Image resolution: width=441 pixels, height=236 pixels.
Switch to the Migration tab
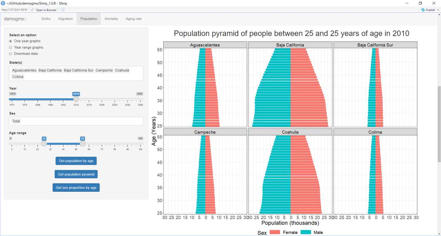[x=65, y=19]
